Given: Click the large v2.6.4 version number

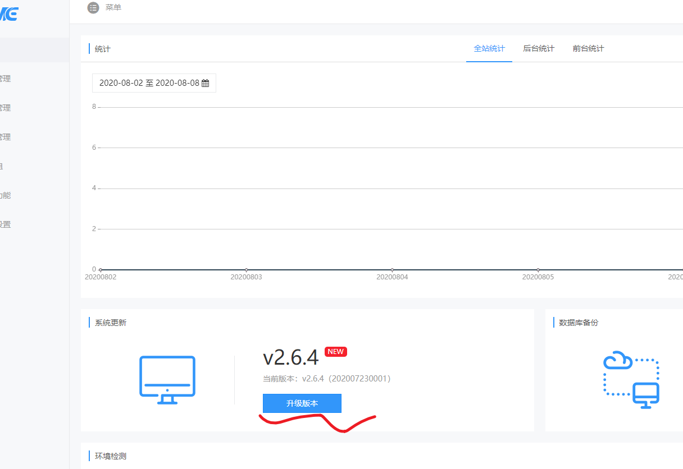Looking at the screenshot, I should coord(291,357).
